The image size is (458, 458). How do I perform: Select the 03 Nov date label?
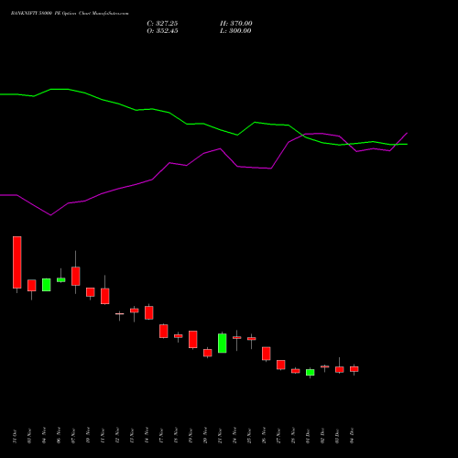[29, 436]
